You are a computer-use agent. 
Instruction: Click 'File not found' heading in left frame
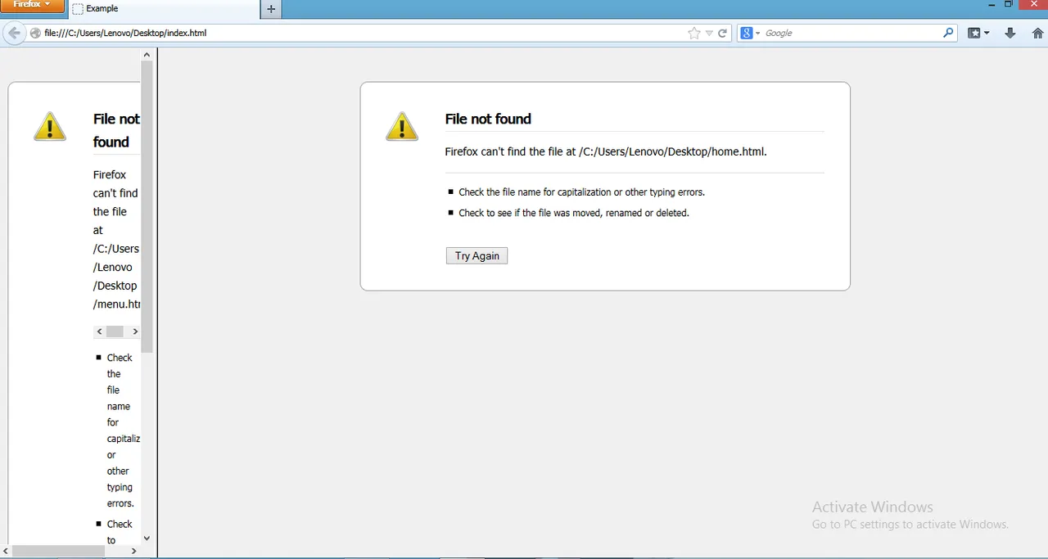pyautogui.click(x=116, y=130)
